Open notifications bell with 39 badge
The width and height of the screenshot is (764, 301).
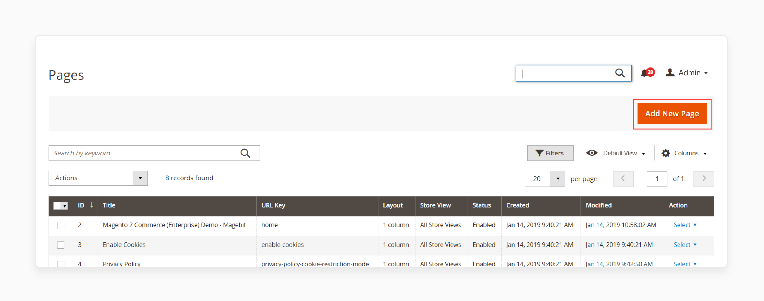coord(647,73)
